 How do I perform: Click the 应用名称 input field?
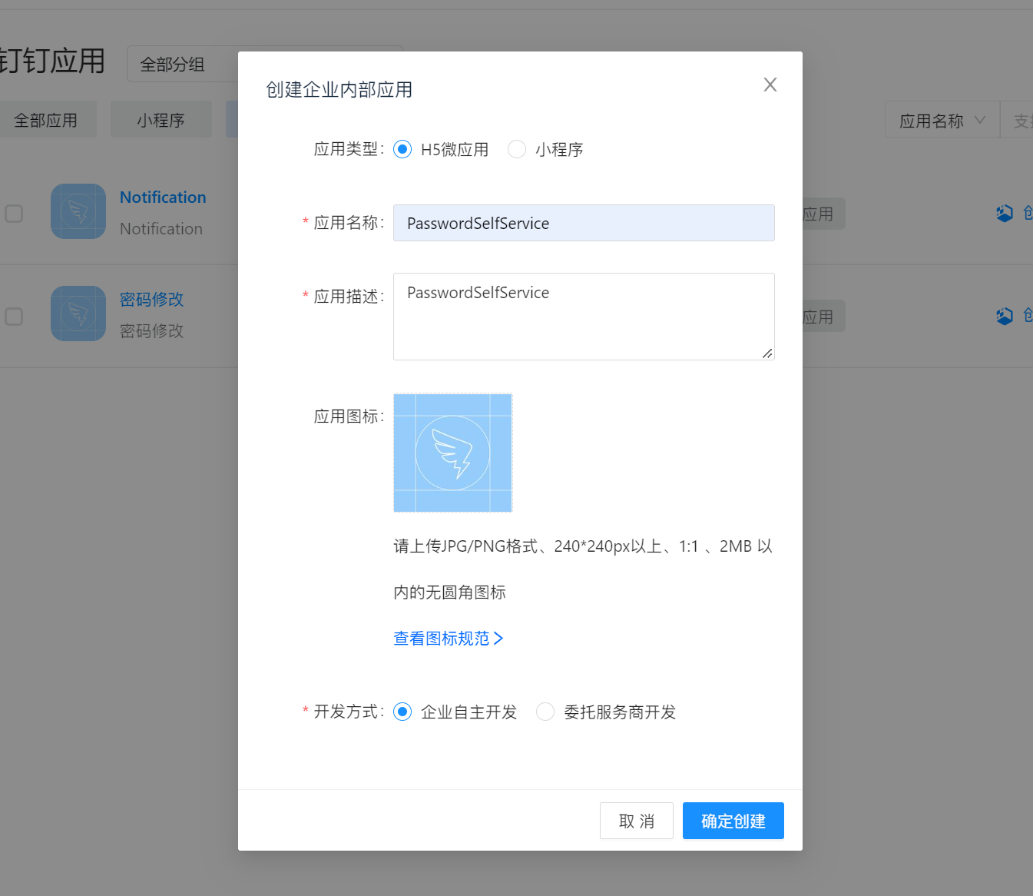(583, 223)
